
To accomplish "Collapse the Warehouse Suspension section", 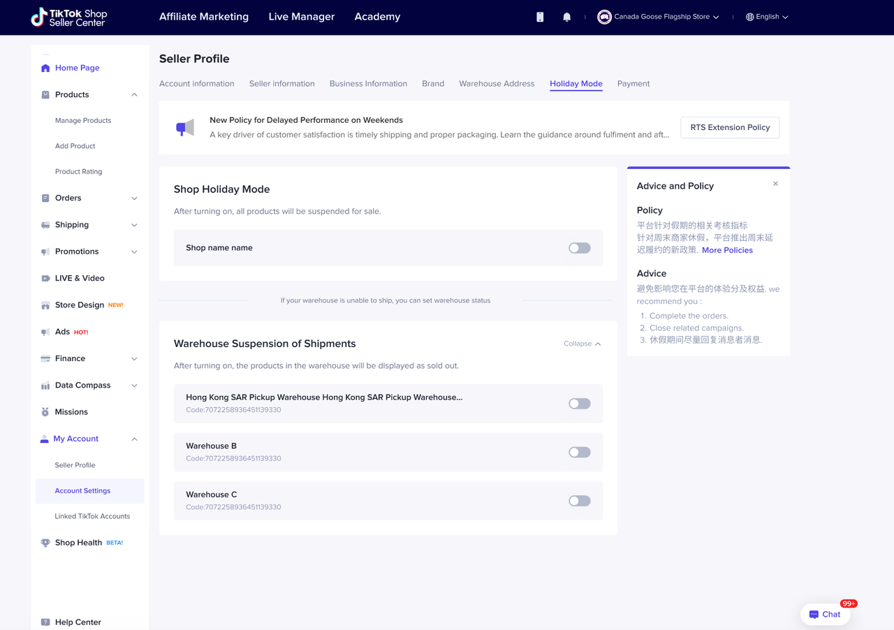I will click(x=582, y=344).
